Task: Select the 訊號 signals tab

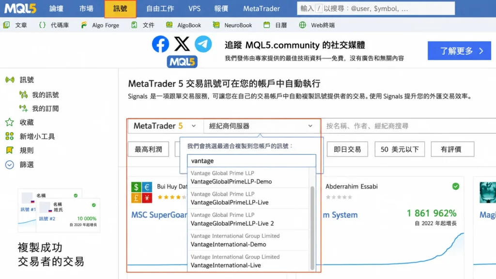Action: tap(120, 9)
